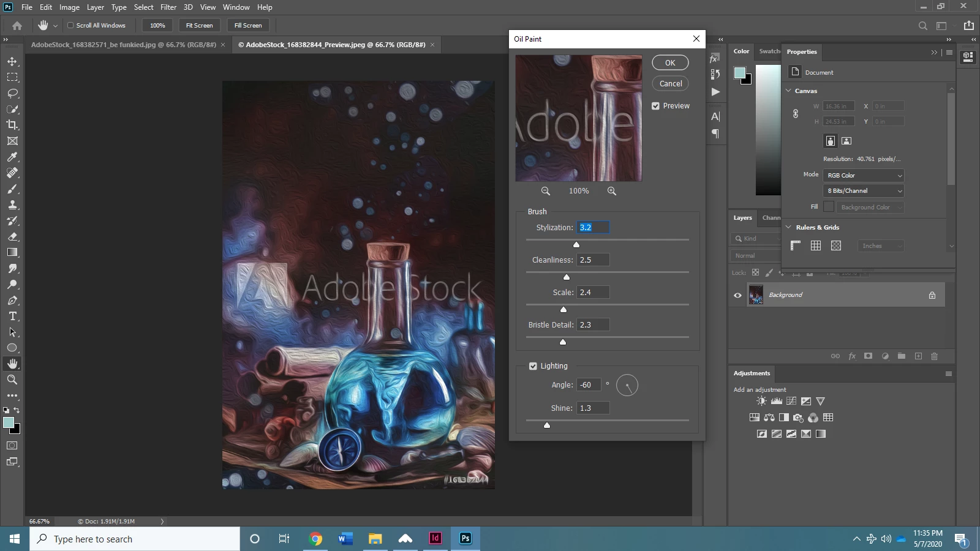Select the Rectangular Marquee tool
980x551 pixels.
tap(12, 77)
